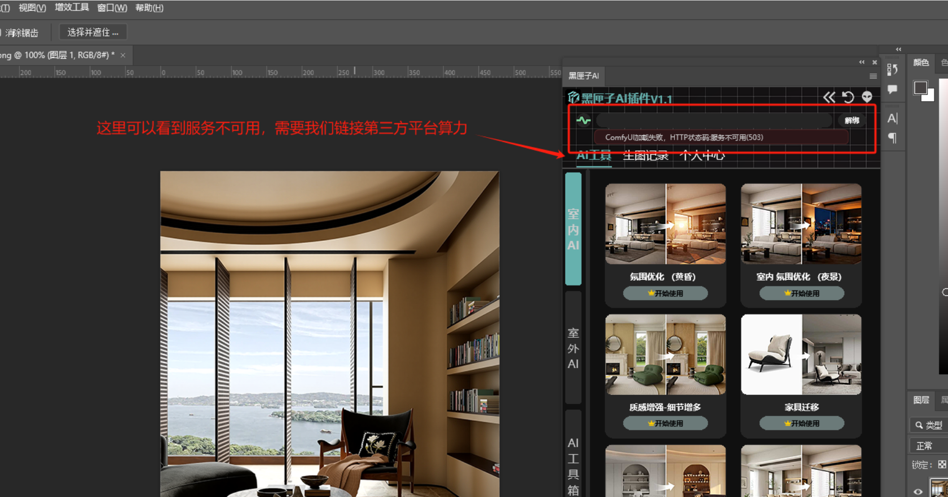Select the 室外AI sidebar category

(x=573, y=348)
